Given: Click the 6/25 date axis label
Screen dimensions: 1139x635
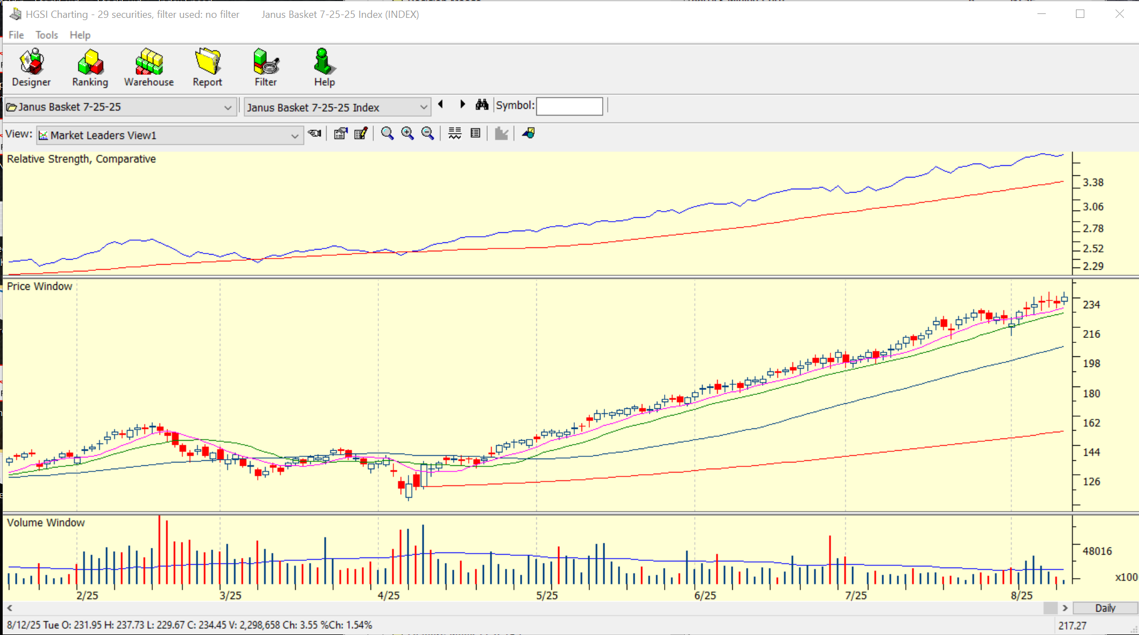Looking at the screenshot, I should tap(705, 595).
